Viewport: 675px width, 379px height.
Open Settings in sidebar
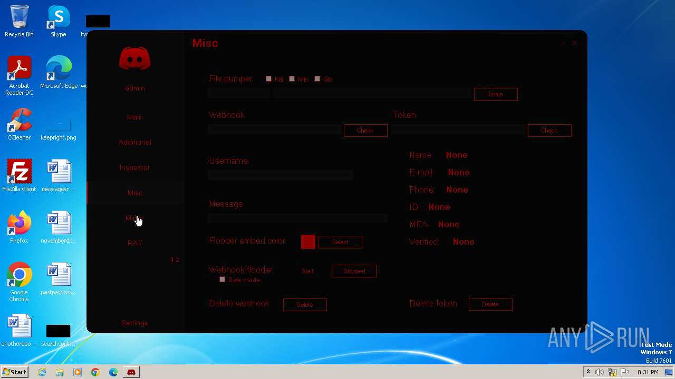click(x=134, y=323)
